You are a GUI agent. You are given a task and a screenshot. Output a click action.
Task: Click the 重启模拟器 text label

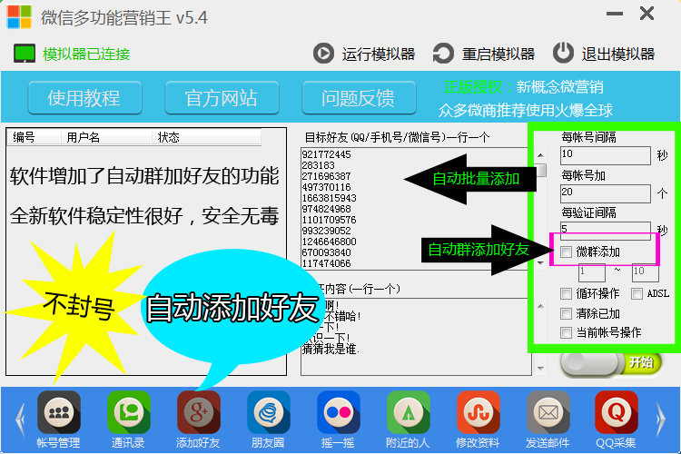tap(498, 54)
